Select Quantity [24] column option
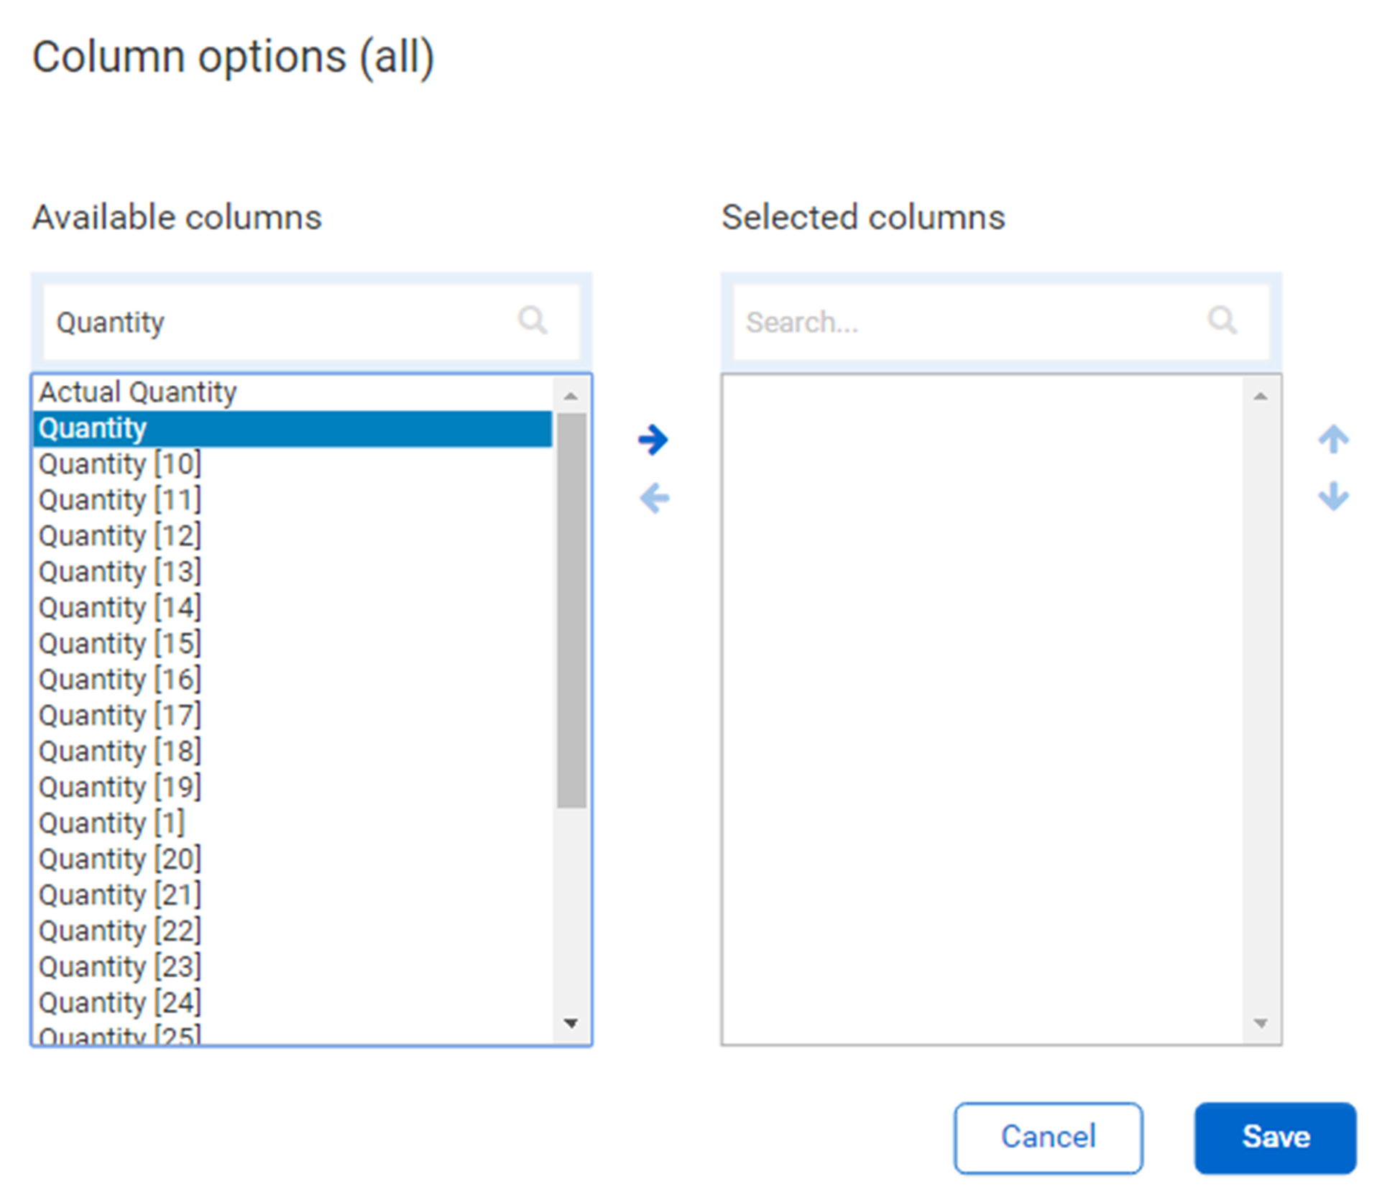 (x=120, y=1003)
